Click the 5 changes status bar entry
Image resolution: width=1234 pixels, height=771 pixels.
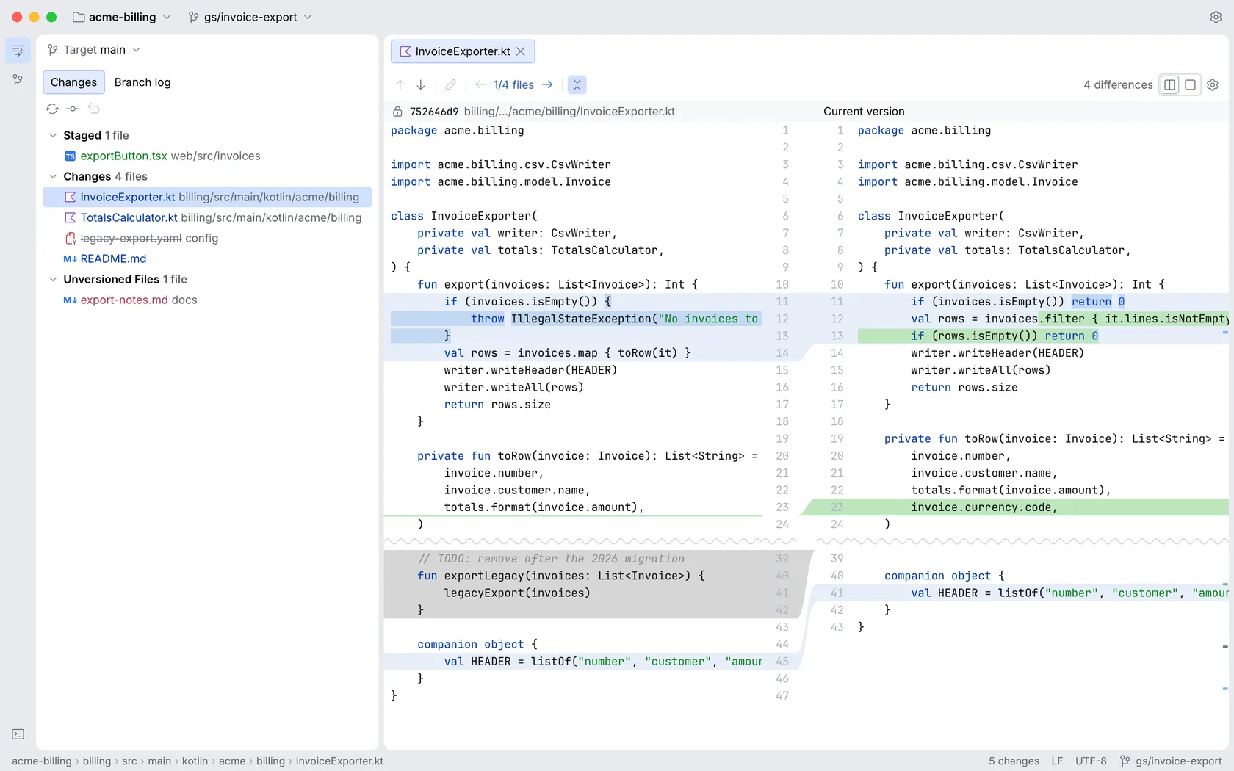[x=1014, y=761]
